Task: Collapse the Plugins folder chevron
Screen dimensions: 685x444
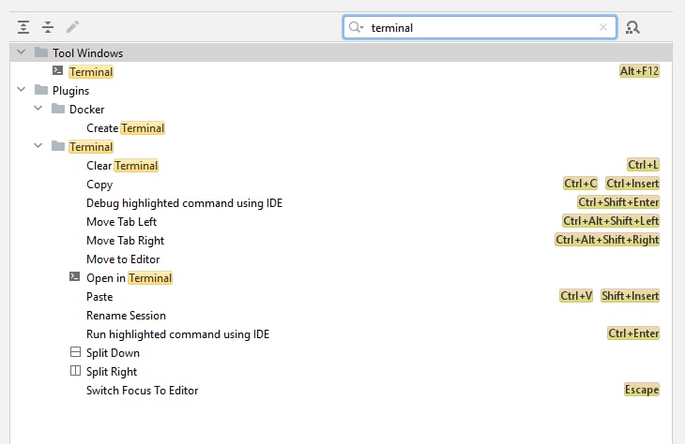Action: coord(21,90)
